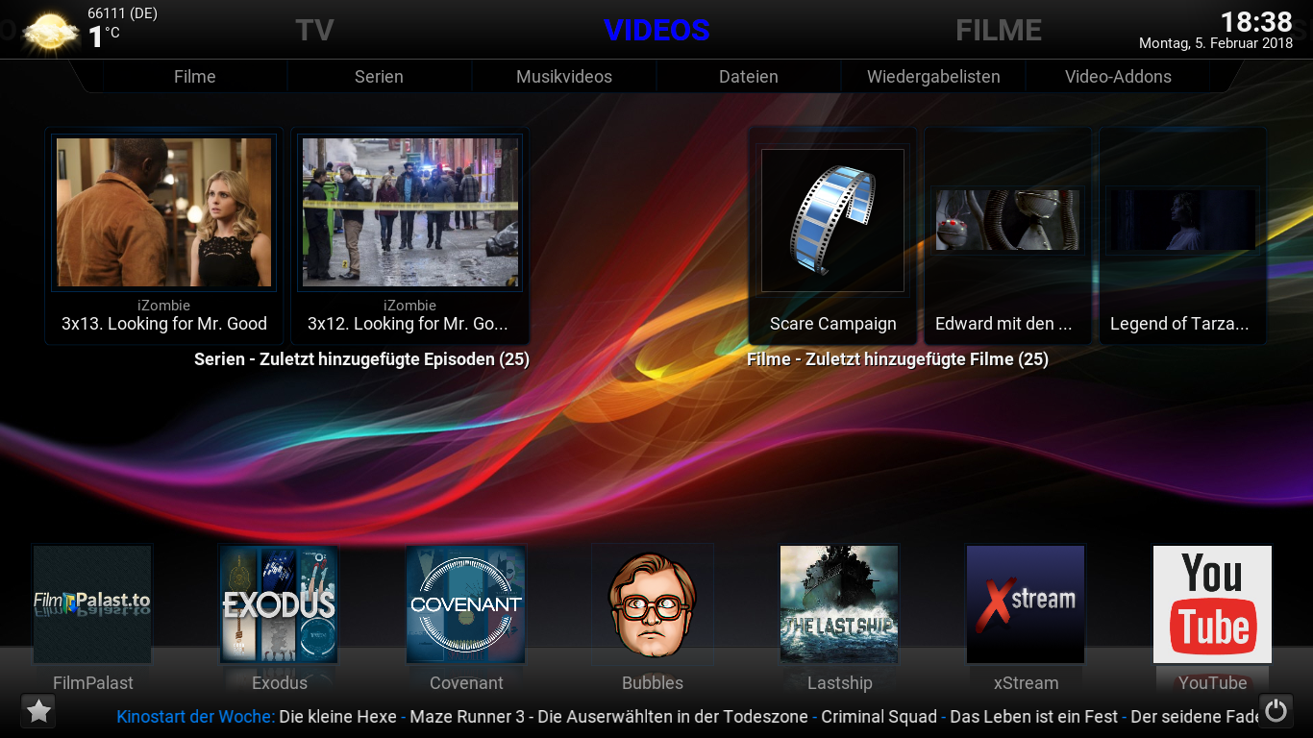Click Kinostart der Woche ticker label
Viewport: 1313px width, 738px height.
point(196,716)
